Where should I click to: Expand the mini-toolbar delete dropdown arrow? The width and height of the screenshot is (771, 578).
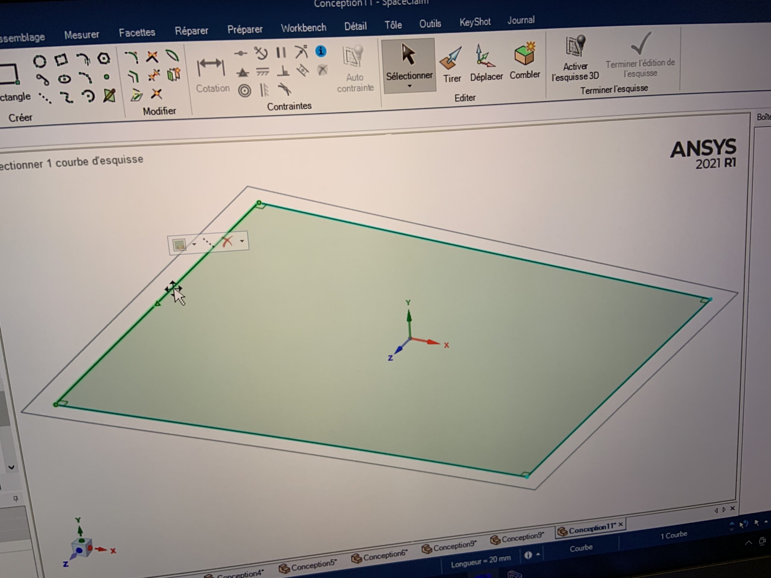tap(242, 241)
